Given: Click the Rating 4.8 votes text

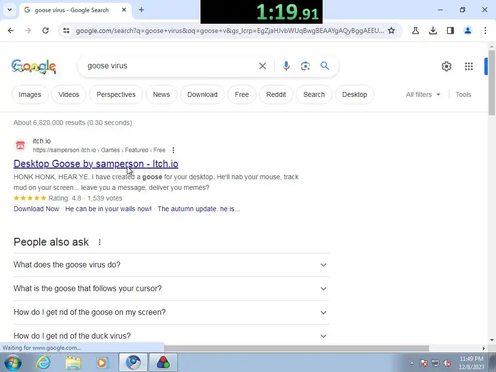Looking at the screenshot, I should tap(85, 198).
